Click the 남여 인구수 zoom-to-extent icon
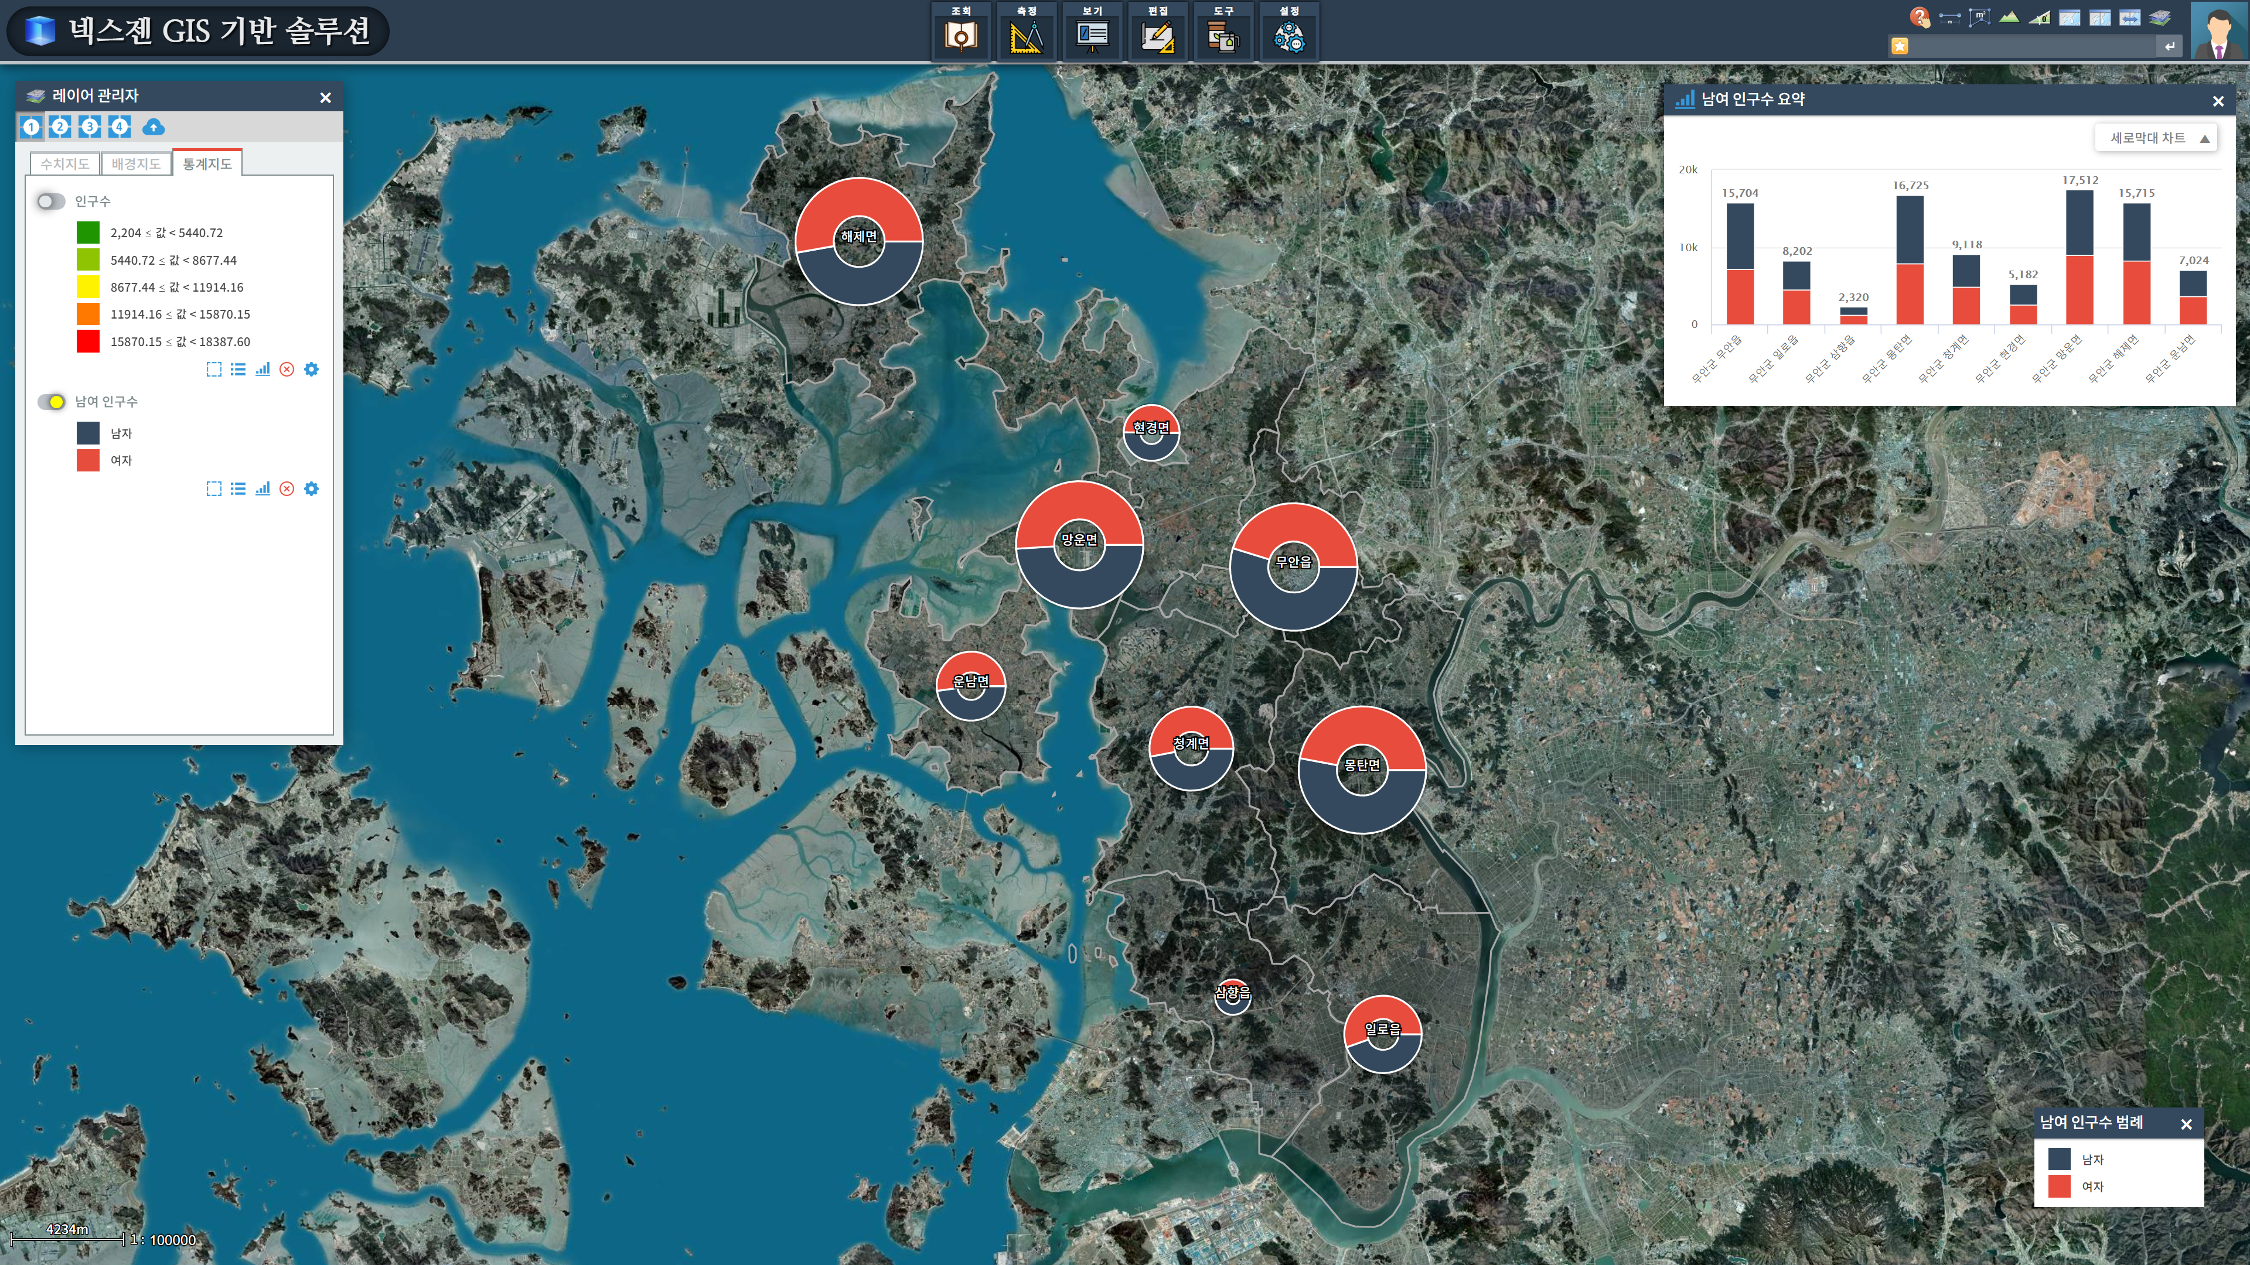Image resolution: width=2250 pixels, height=1265 pixels. [214, 489]
